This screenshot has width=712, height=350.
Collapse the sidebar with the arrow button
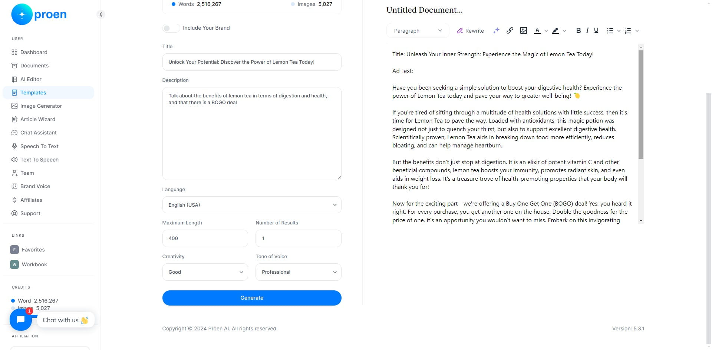(101, 14)
